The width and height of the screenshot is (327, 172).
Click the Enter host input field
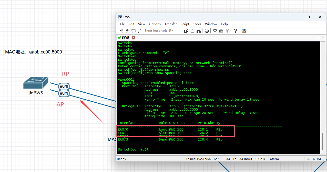point(162,31)
